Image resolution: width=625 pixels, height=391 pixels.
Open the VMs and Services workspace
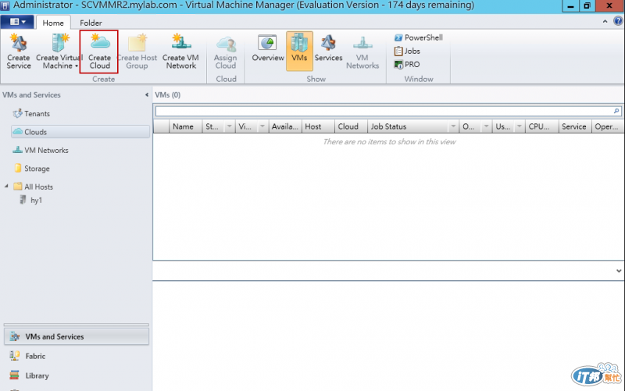tap(76, 337)
